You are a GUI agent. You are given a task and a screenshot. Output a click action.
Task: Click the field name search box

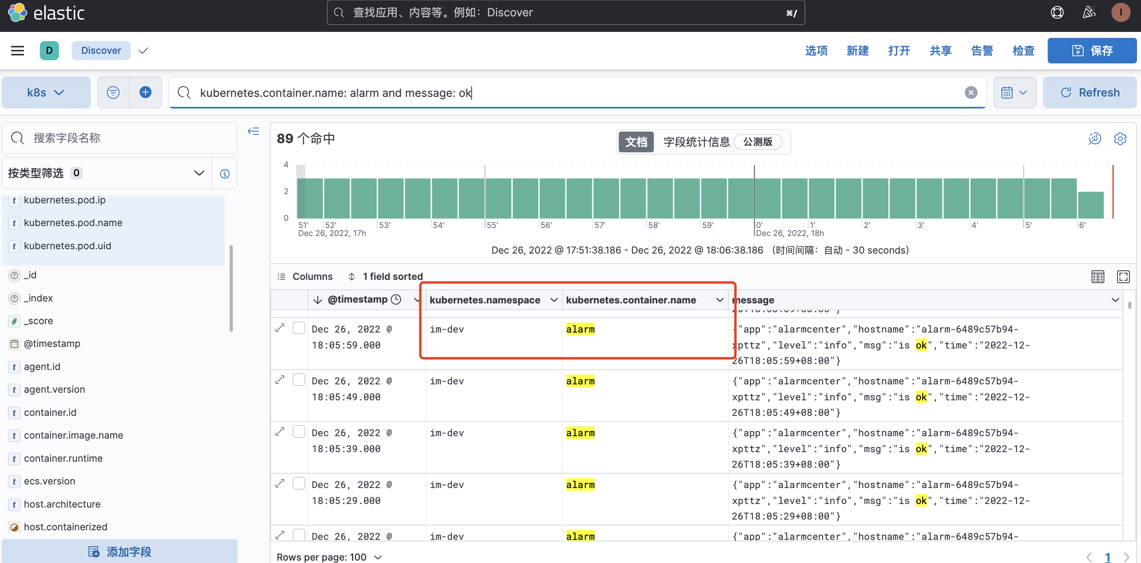(120, 138)
